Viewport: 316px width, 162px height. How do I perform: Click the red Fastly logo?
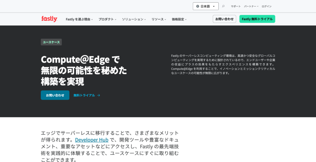[49, 19]
